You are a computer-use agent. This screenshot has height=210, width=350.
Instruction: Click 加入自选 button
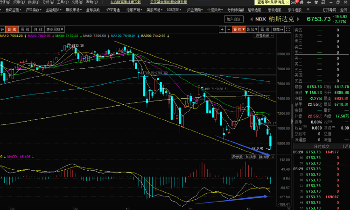(x=234, y=19)
